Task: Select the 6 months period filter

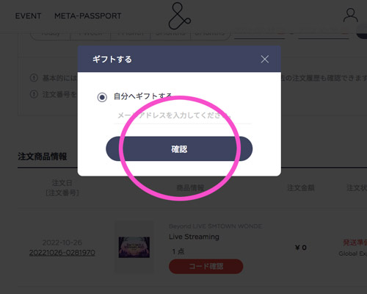Action: coord(210,33)
